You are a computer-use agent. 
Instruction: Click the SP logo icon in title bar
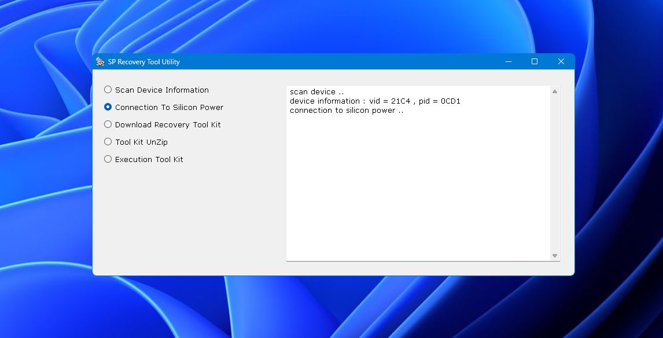[x=100, y=62]
